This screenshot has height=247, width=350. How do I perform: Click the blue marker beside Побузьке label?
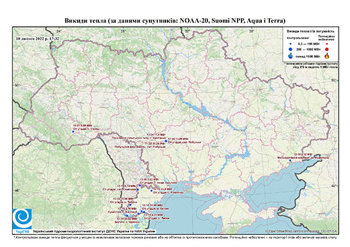pos(166,141)
